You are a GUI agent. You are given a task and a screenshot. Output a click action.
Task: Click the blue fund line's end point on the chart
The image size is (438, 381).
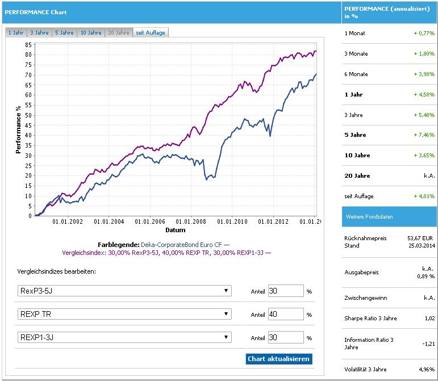tap(316, 74)
